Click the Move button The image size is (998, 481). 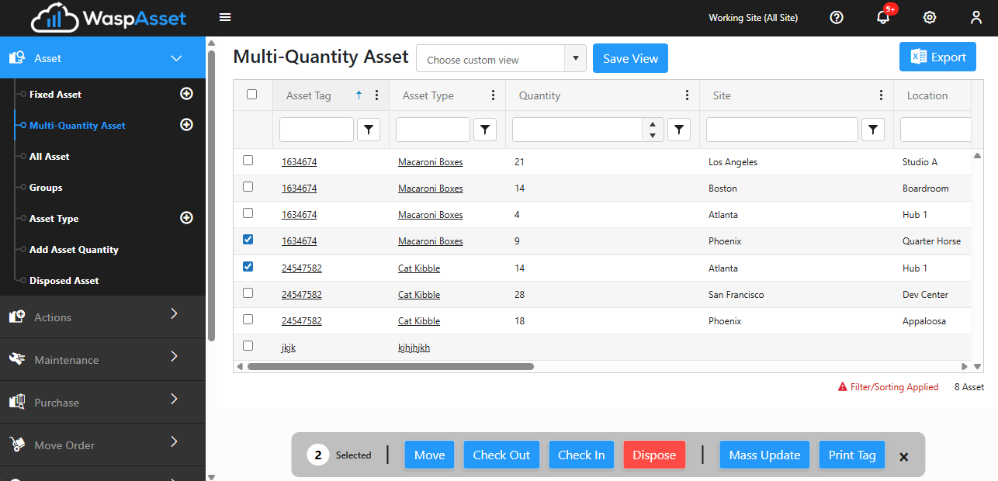429,455
